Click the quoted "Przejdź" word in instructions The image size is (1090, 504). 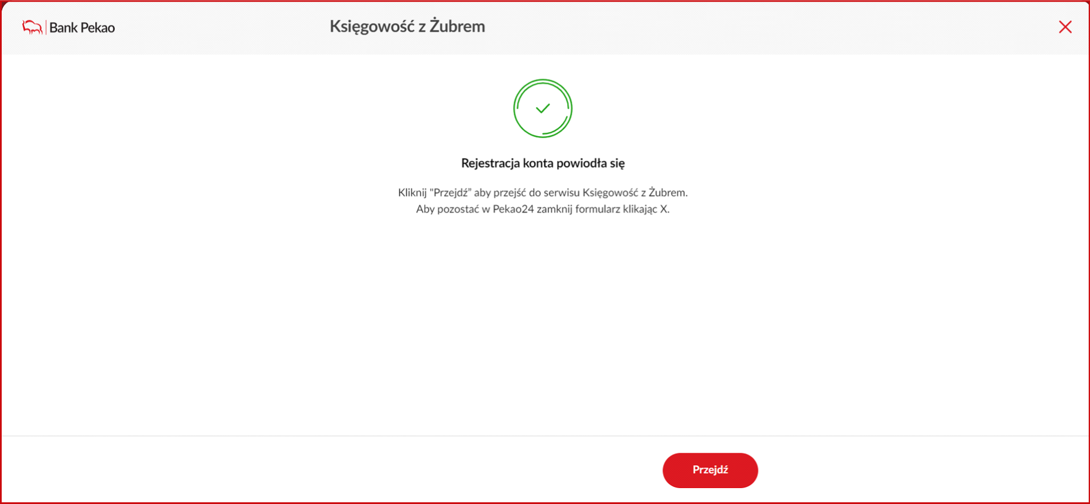click(x=450, y=192)
